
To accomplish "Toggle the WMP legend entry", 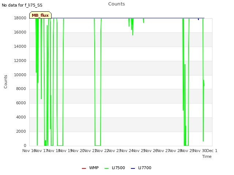I will [90, 168].
